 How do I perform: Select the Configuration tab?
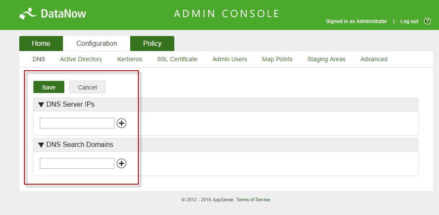coord(97,43)
